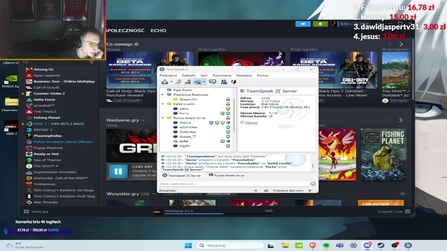Click Dodaj grę button in Steam
This screenshot has height=251, width=447.
[36, 211]
